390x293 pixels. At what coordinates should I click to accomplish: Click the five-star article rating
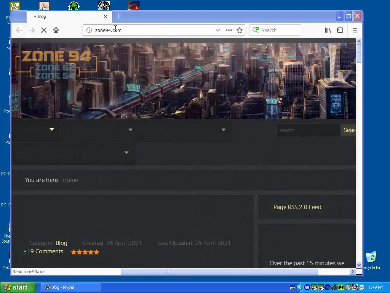pos(85,252)
